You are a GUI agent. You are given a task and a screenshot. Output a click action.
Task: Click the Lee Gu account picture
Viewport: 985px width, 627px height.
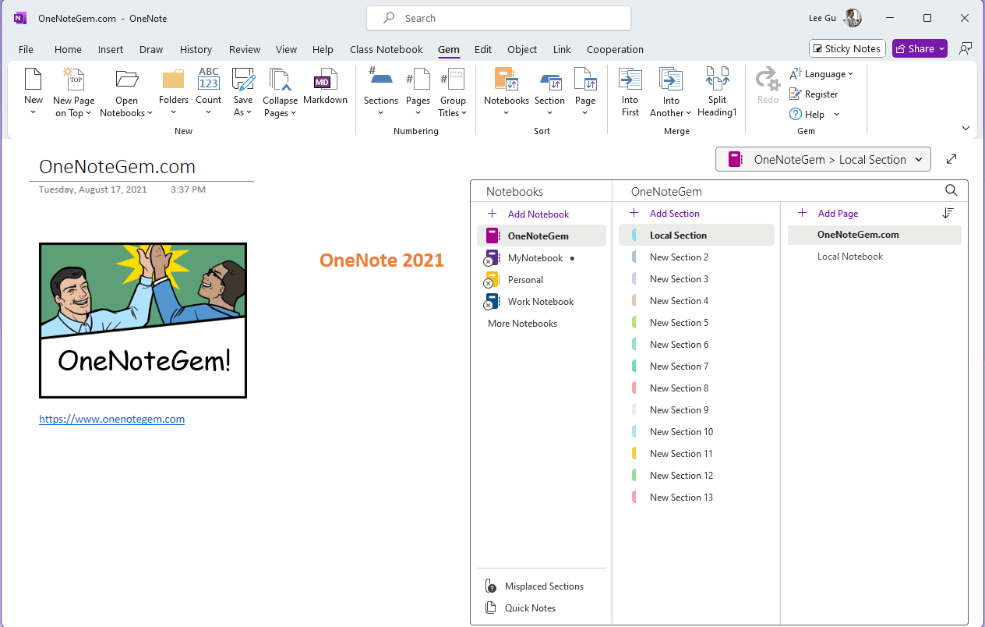[853, 18]
